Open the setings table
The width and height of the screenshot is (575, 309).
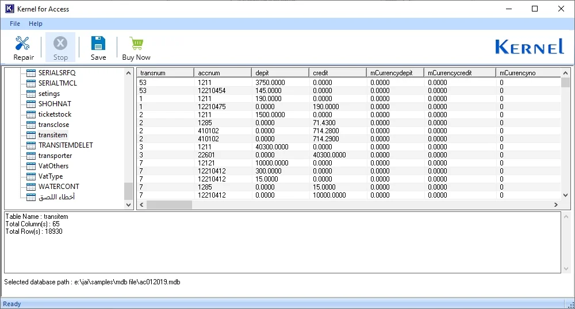click(x=49, y=94)
